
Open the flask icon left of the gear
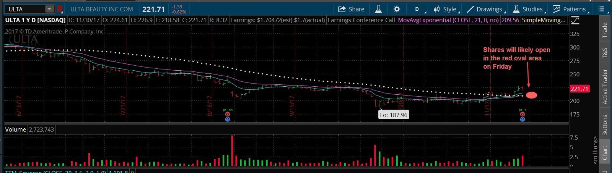point(378,9)
